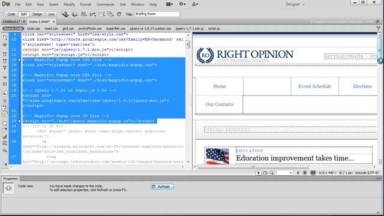The width and height of the screenshot is (384, 216).
Task: Open the Recent Snippets icon
Action: coord(5,143)
